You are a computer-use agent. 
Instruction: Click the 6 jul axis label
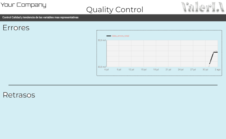tap(107, 70)
